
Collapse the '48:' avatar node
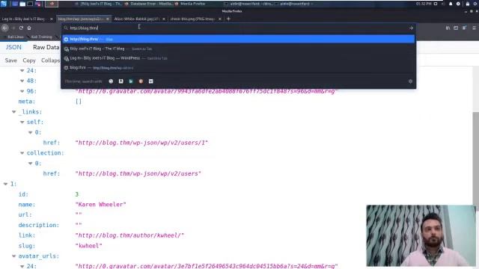(22, 81)
